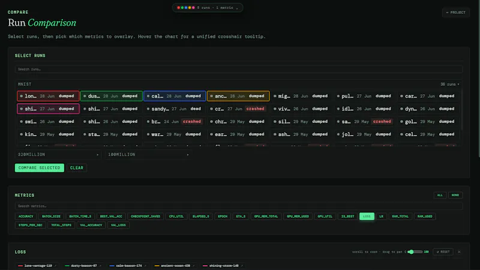Deselect the pink-outlined shi… 27 Jun run

pos(48,109)
